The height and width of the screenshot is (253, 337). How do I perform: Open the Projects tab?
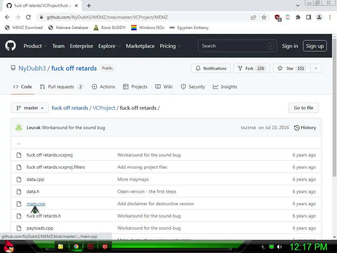[x=135, y=87]
